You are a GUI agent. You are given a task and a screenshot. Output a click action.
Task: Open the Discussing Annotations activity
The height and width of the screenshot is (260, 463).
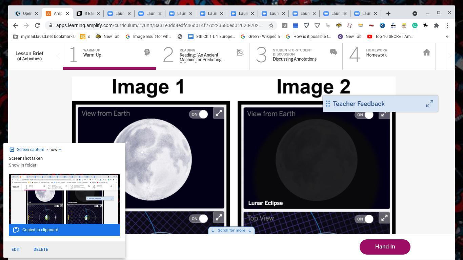(x=296, y=56)
